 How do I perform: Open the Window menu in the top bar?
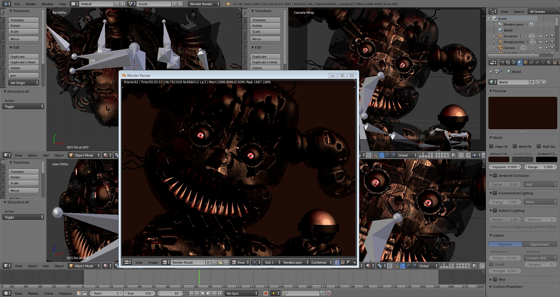[x=47, y=4]
